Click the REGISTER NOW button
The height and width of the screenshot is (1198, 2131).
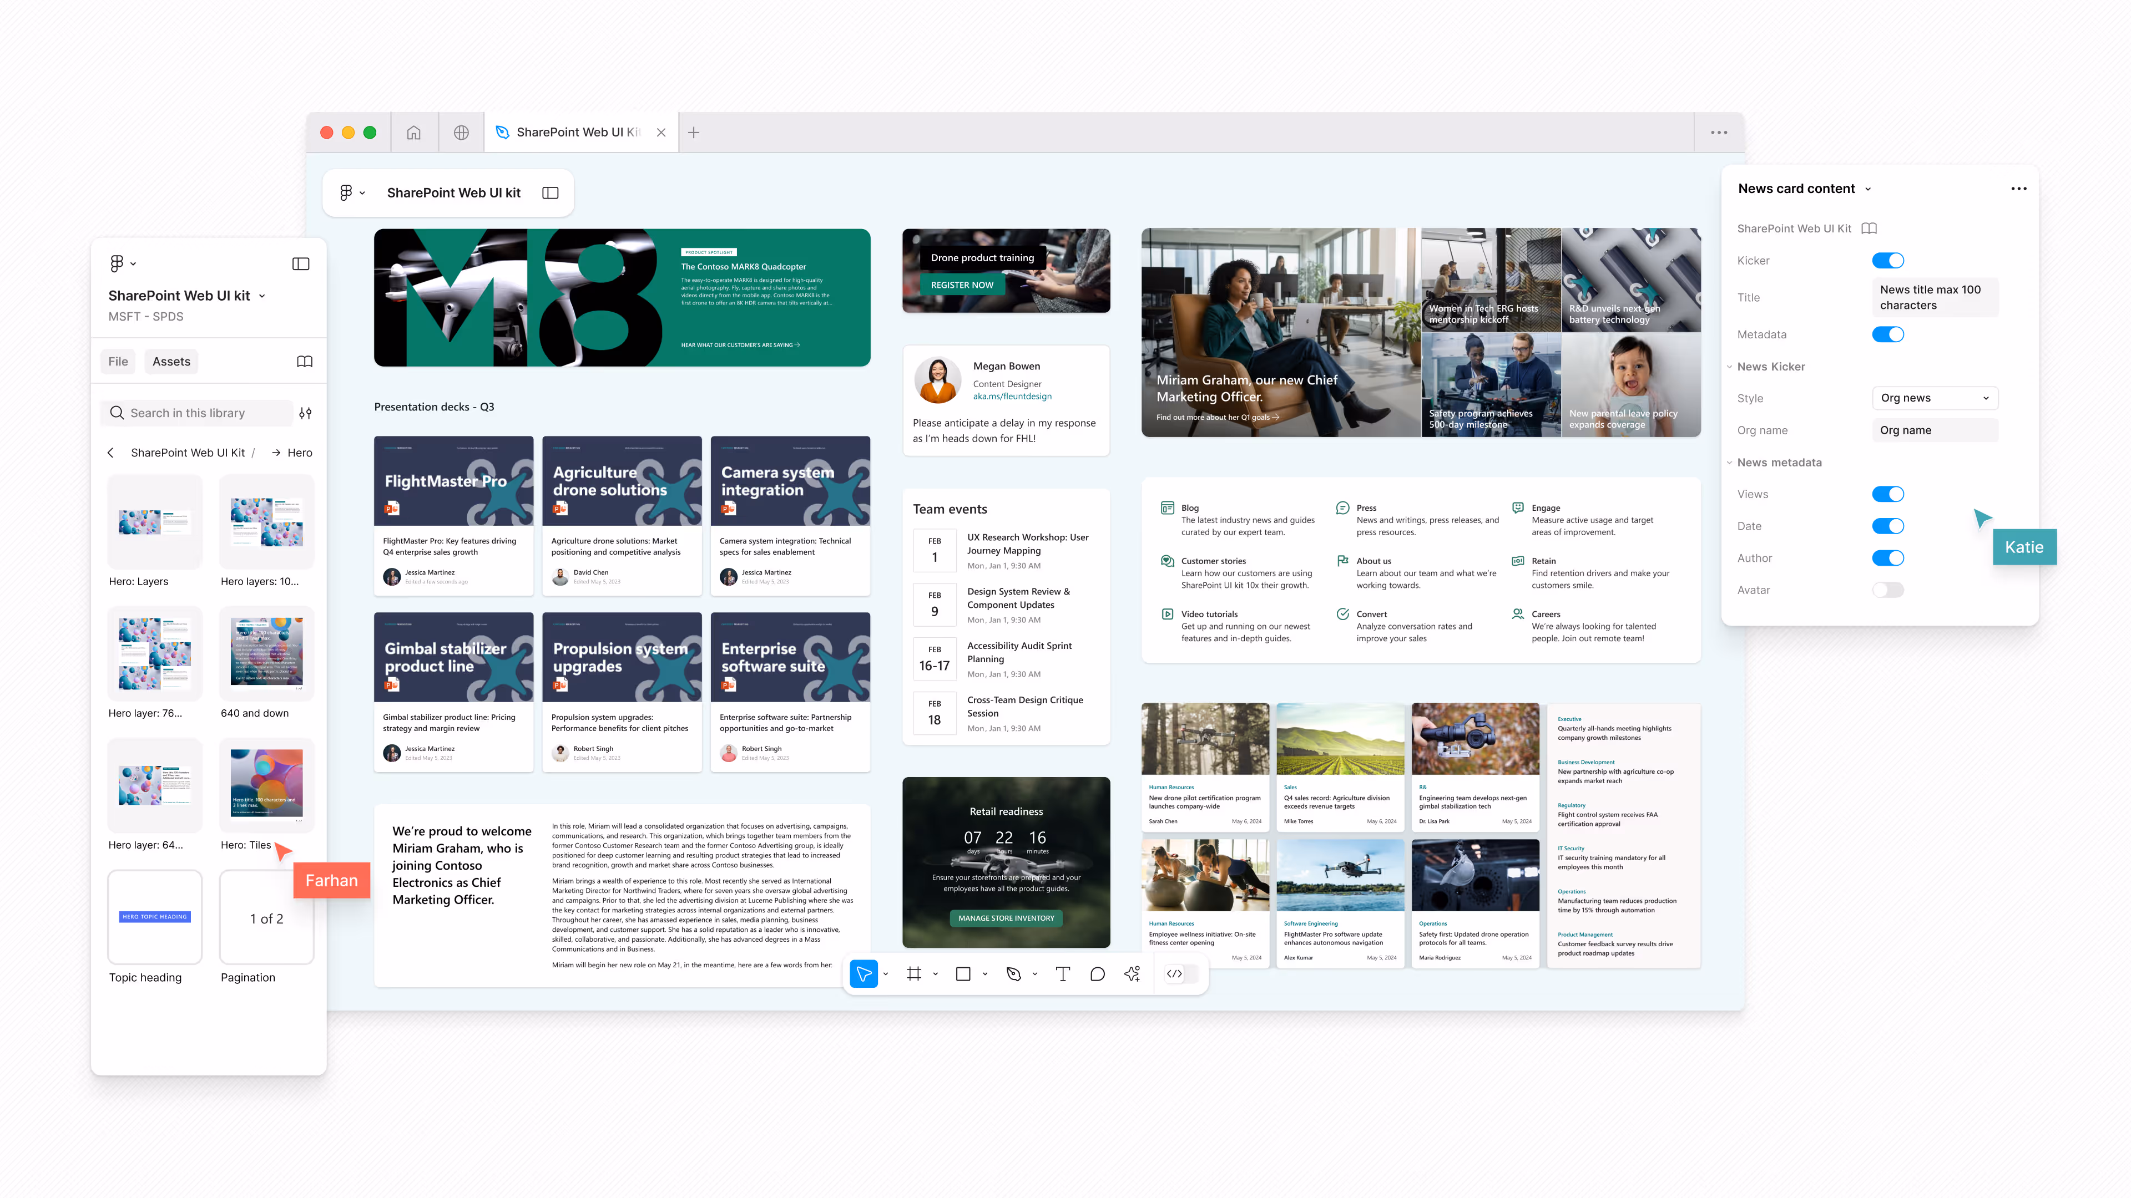[962, 285]
